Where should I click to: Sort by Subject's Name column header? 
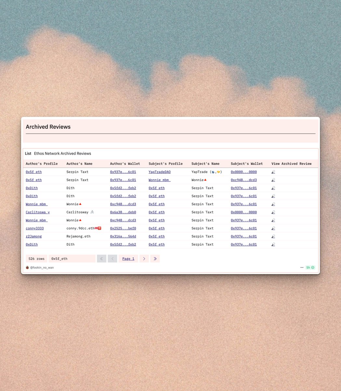coord(205,164)
